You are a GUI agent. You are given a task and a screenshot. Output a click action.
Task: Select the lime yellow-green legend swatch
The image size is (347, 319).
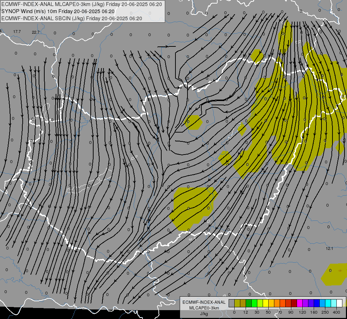pos(260,303)
